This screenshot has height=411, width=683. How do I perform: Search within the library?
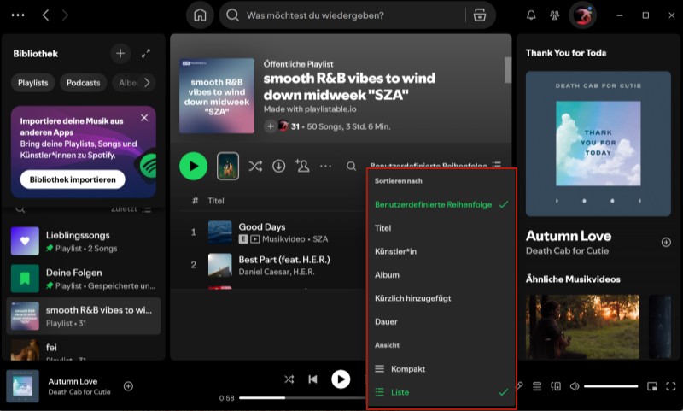(20, 209)
